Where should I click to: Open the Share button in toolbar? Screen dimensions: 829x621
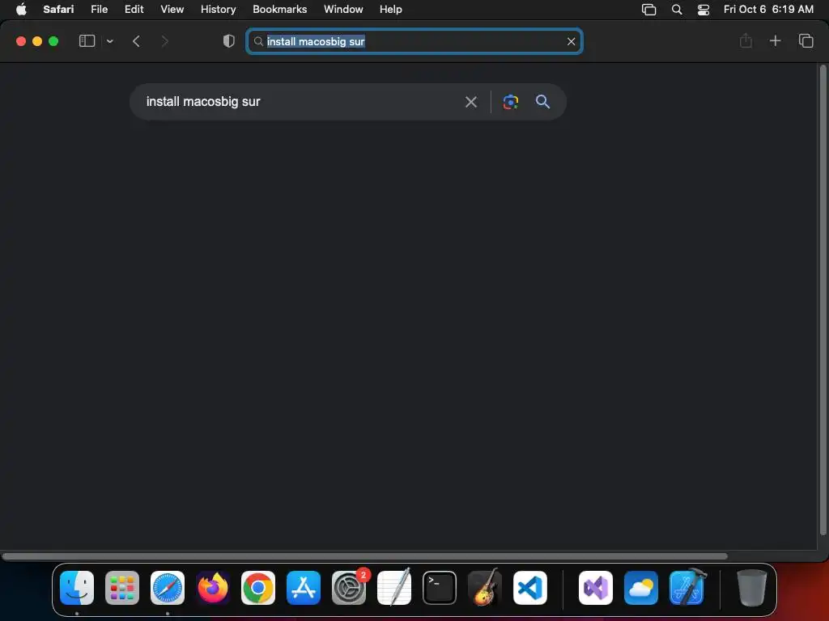pyautogui.click(x=746, y=40)
